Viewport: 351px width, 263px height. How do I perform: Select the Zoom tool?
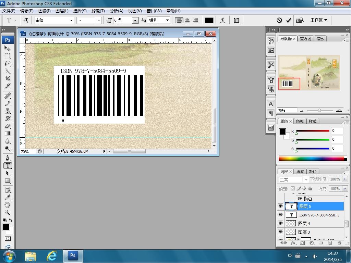(8, 212)
